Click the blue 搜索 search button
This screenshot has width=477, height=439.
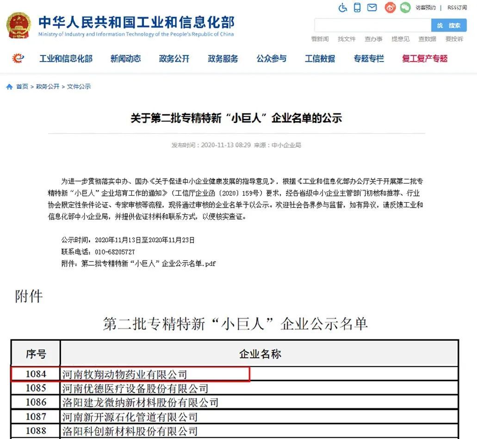point(449,25)
